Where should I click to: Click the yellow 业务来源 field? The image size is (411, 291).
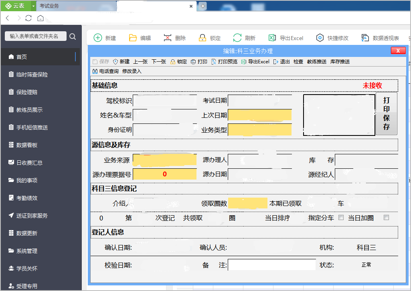(165, 160)
